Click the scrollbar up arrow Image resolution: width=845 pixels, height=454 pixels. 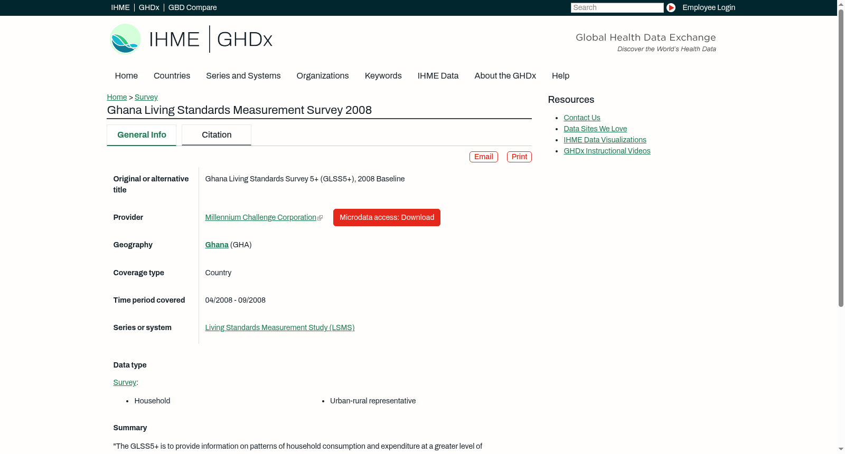[841, 4]
